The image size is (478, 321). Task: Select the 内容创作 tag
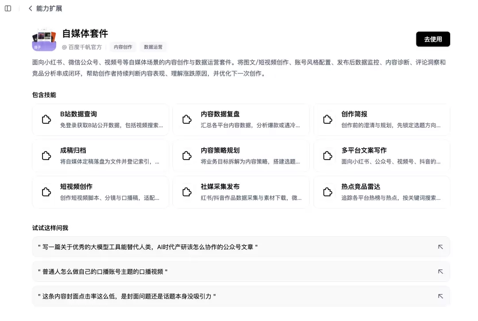[x=123, y=47]
